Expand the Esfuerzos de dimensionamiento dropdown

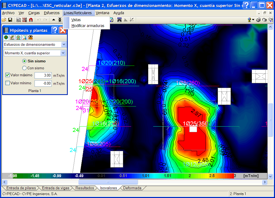click(63, 44)
